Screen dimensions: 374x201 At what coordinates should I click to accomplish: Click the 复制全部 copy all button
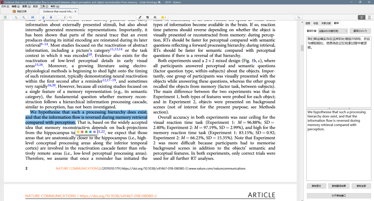[x=361, y=186]
